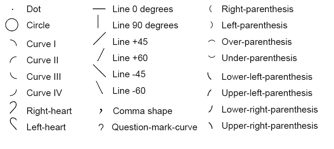Click the 'Upper-right-parenthesis' label

tap(270, 125)
